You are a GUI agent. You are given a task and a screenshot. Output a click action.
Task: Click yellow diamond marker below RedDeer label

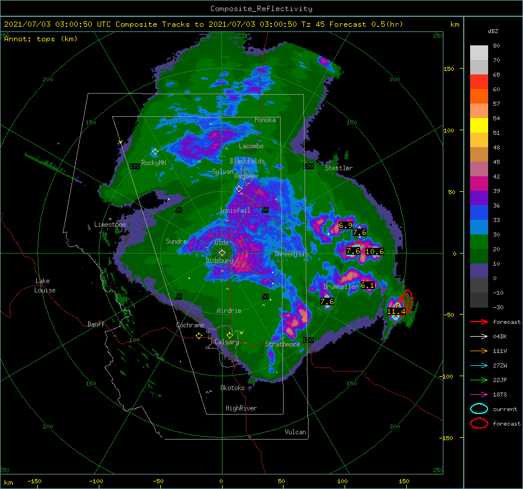(x=239, y=189)
